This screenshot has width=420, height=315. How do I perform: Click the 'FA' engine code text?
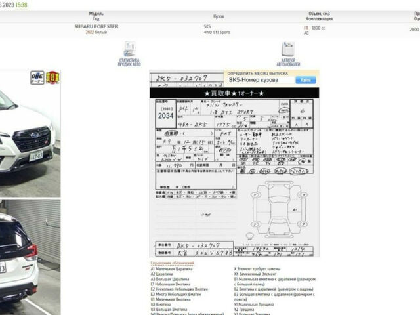[306, 28]
